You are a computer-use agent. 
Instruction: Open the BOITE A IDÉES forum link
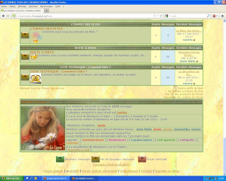42,52
